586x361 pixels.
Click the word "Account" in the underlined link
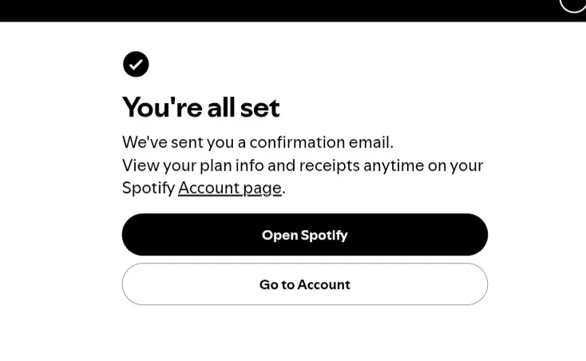pos(208,188)
